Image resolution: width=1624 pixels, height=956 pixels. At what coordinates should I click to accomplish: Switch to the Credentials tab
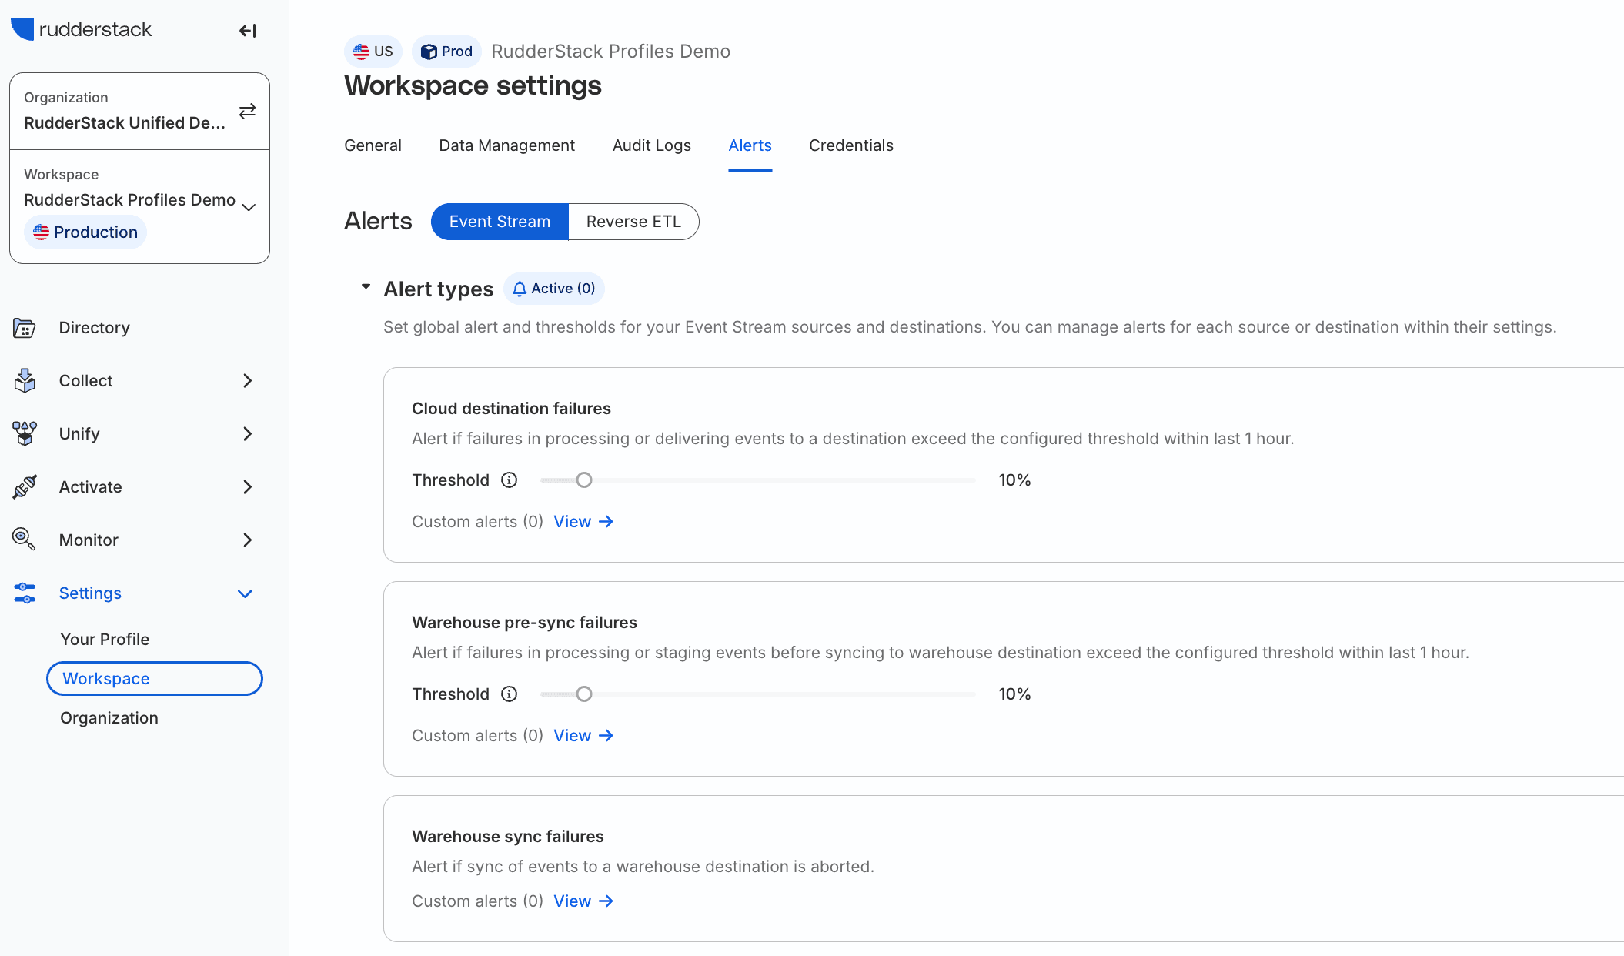(x=850, y=145)
